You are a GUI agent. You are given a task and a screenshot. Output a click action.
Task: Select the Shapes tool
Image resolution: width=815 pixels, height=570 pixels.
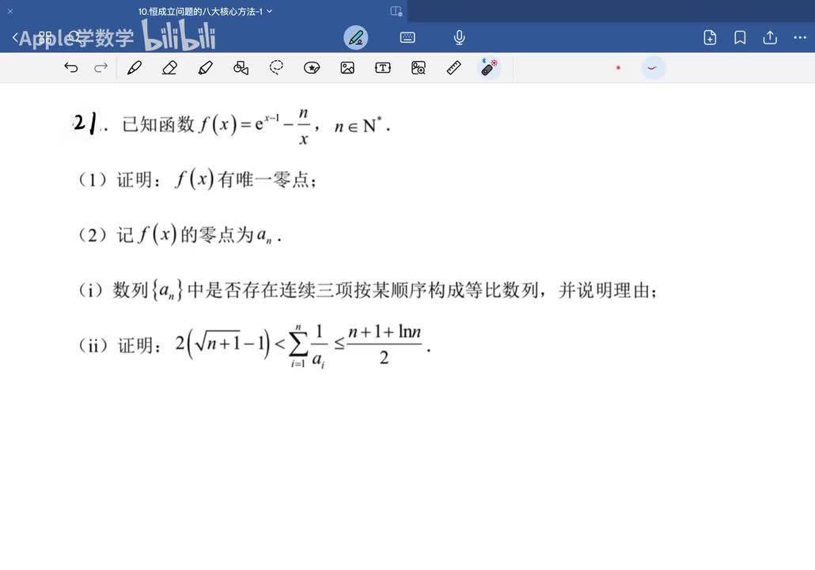[x=241, y=67]
